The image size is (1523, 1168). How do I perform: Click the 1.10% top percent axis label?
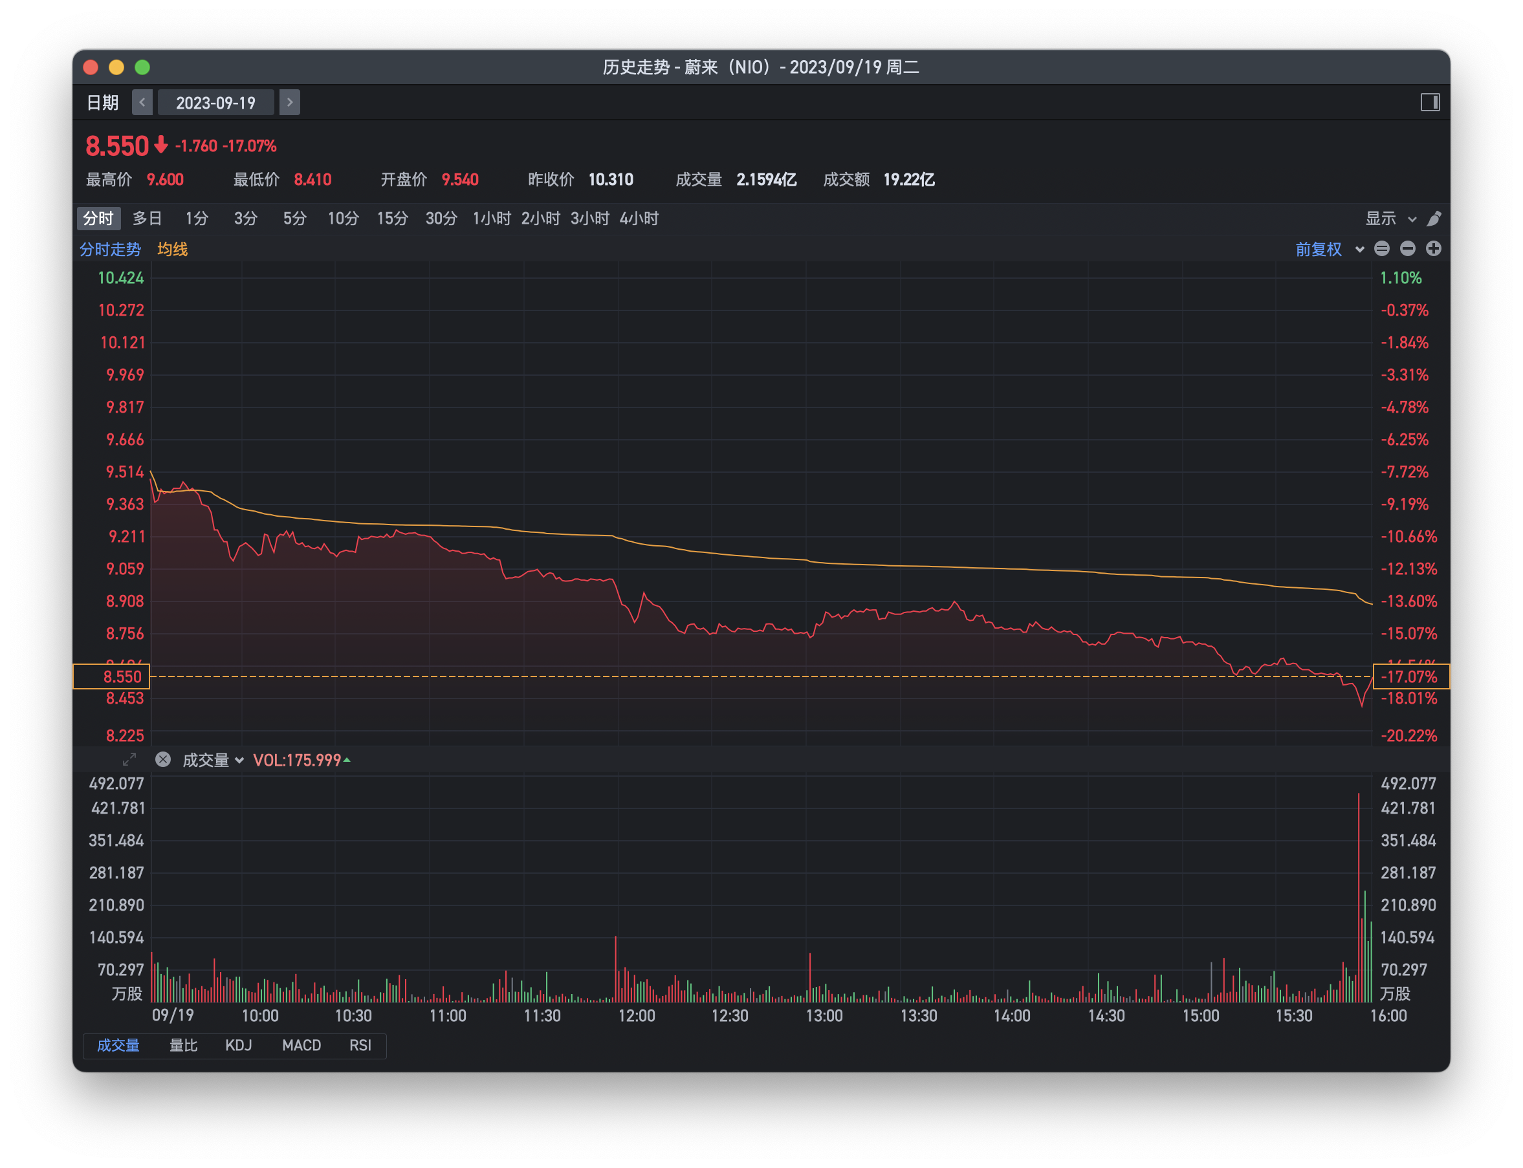point(1401,277)
